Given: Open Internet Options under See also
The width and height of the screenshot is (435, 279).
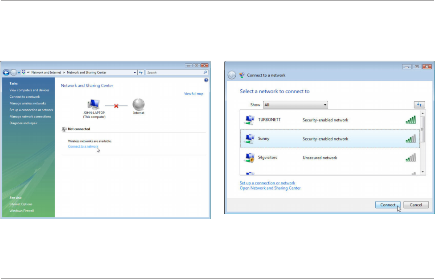Looking at the screenshot, I should point(21,204).
